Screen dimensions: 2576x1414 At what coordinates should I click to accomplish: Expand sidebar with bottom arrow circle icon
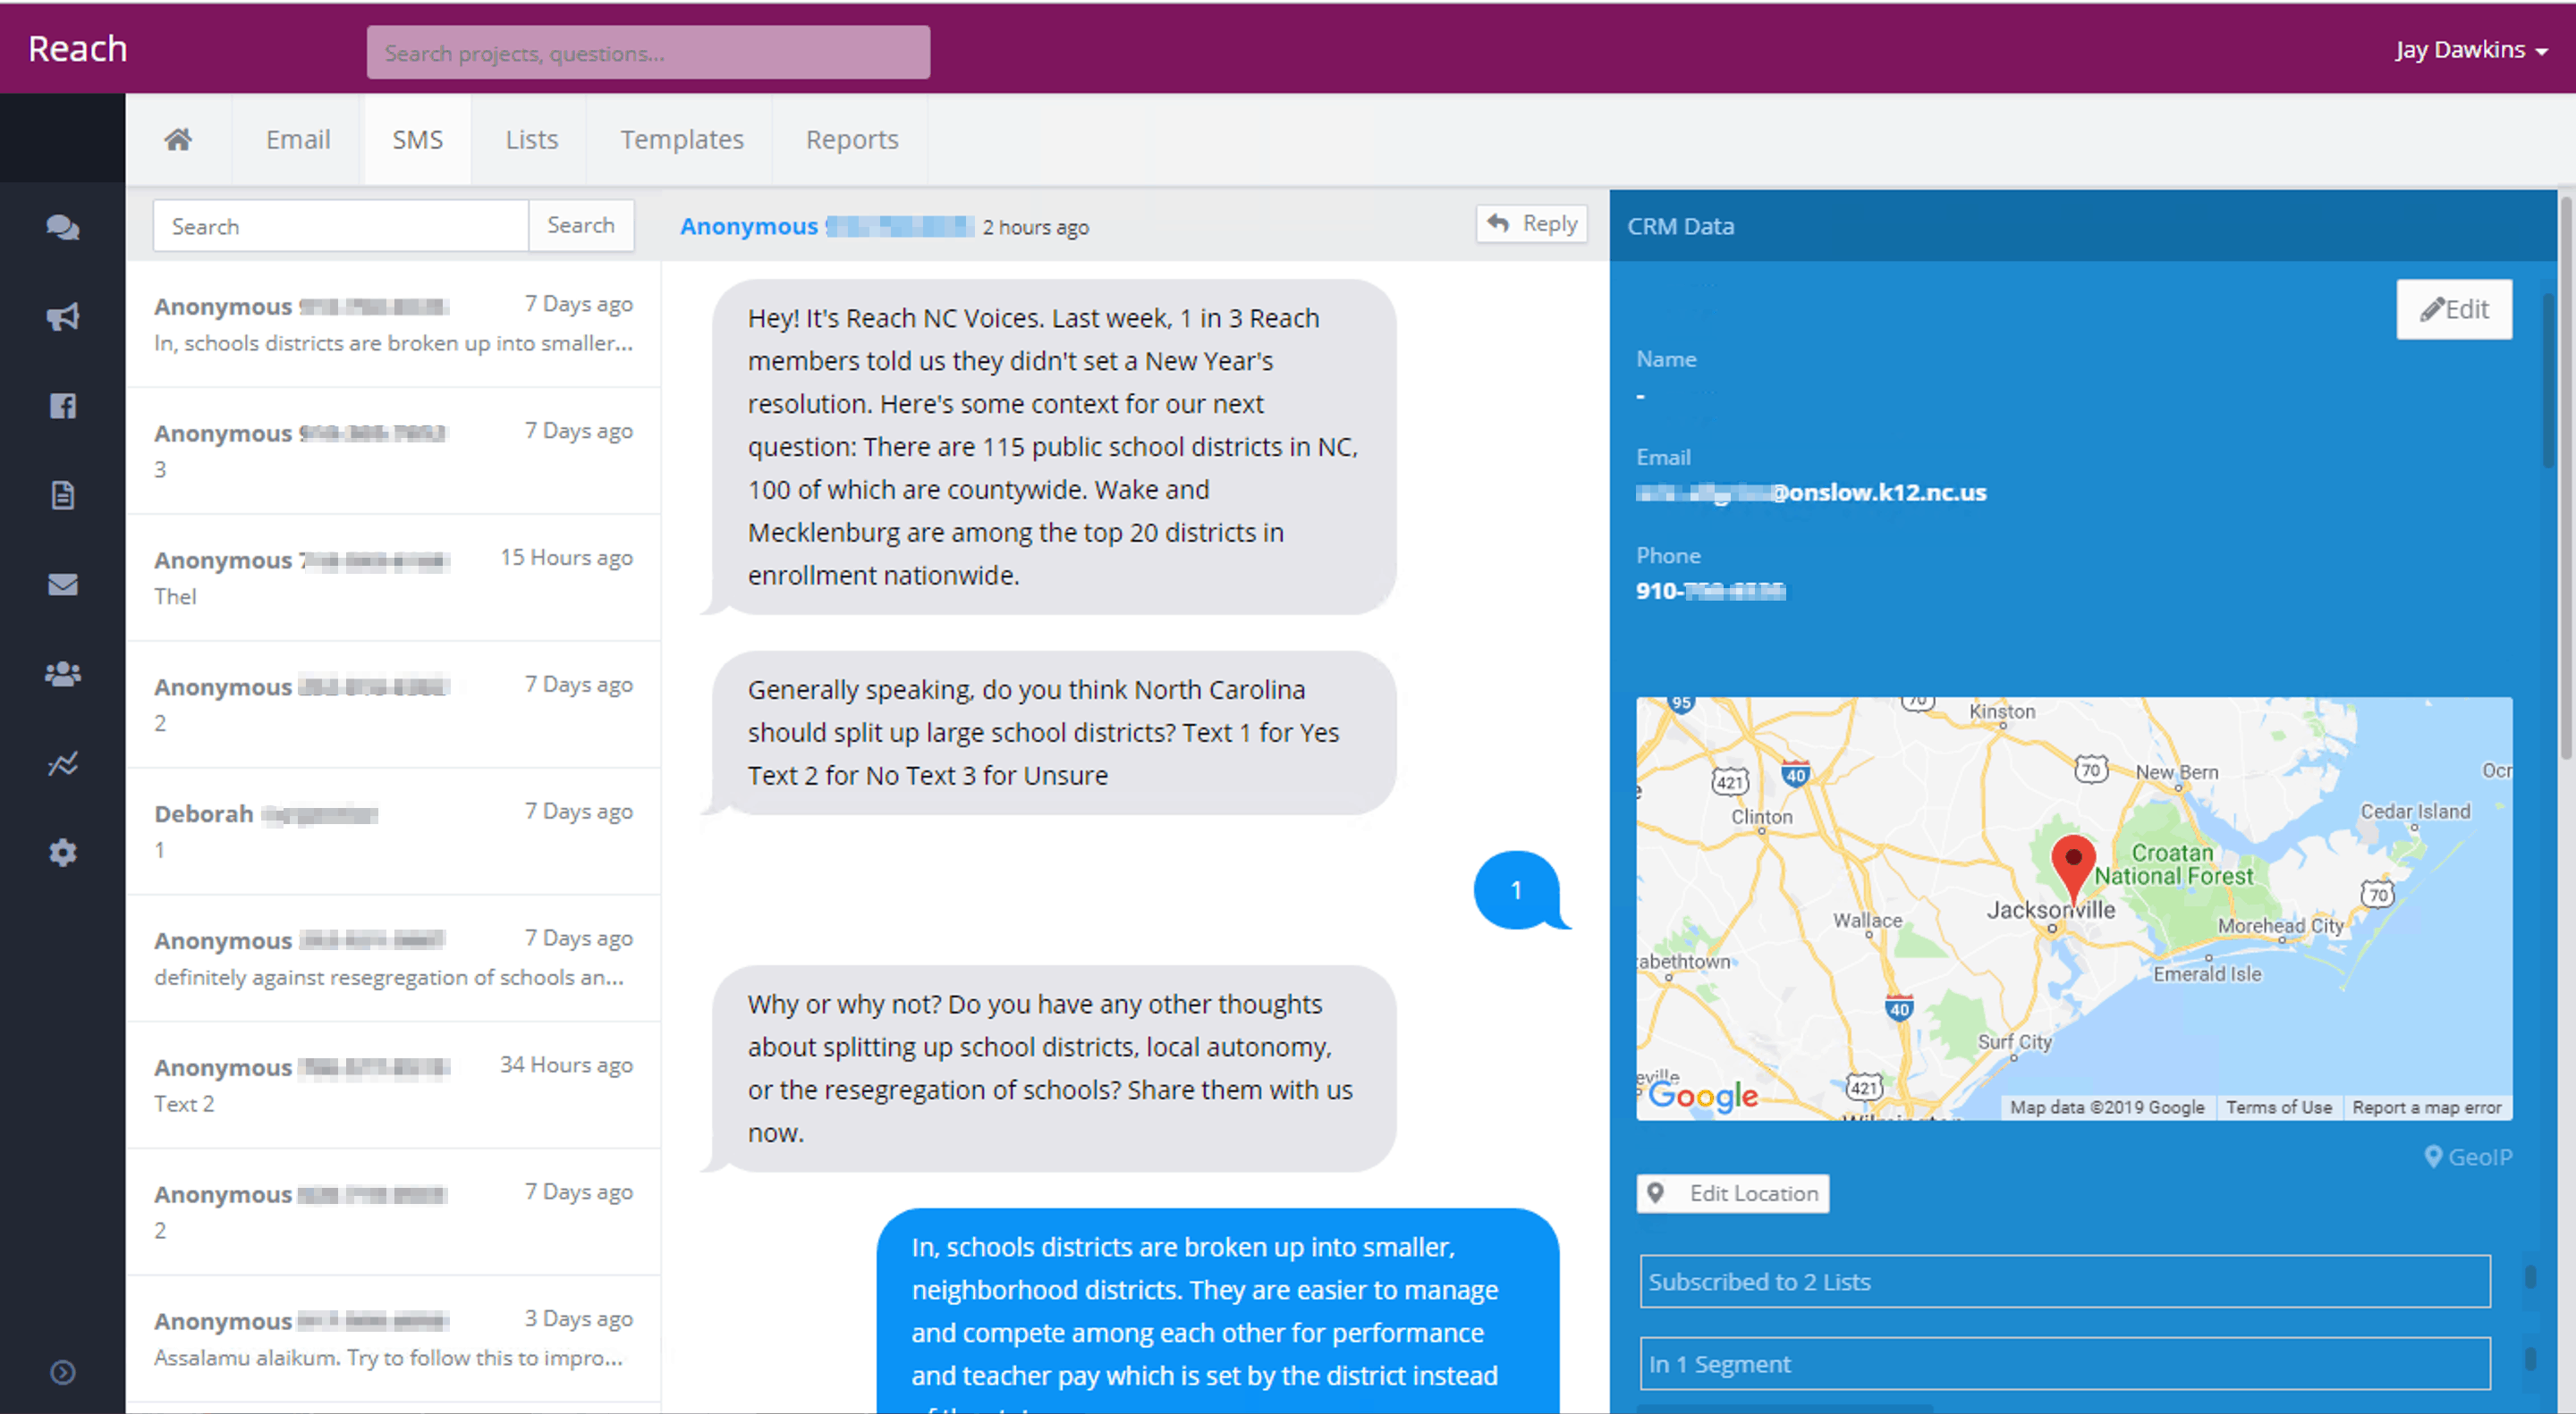[62, 1372]
